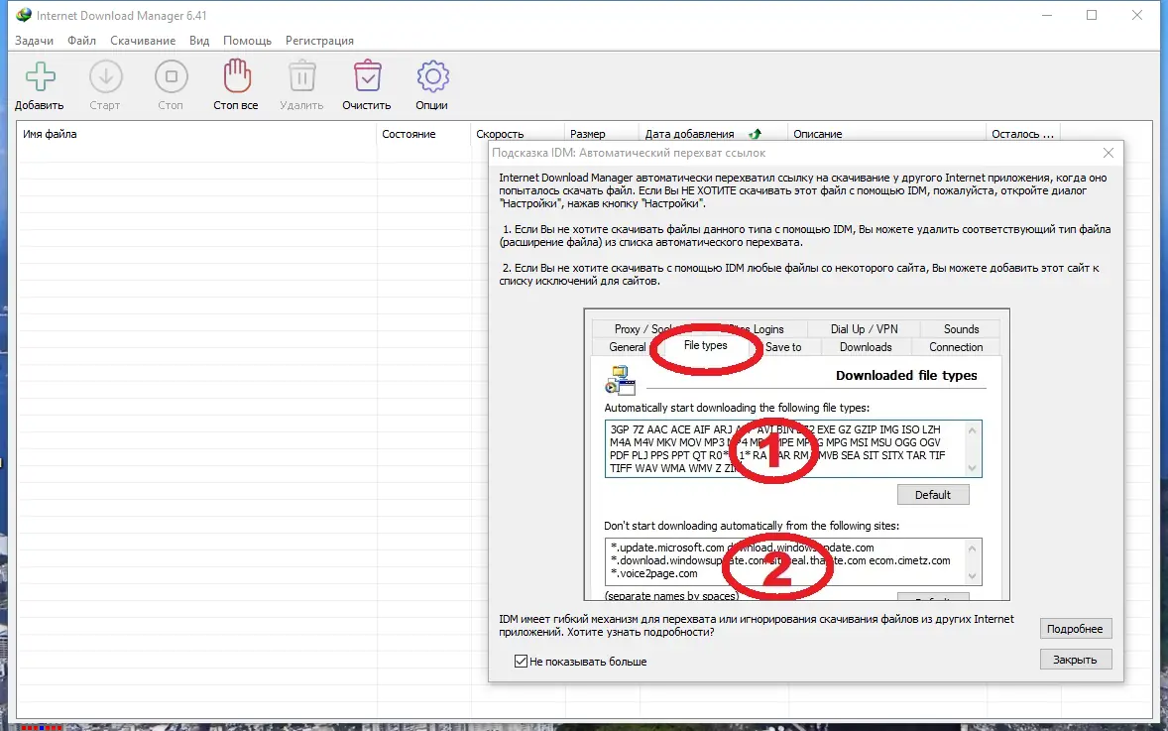
Task: Switch to the General tab
Action: [x=627, y=347]
